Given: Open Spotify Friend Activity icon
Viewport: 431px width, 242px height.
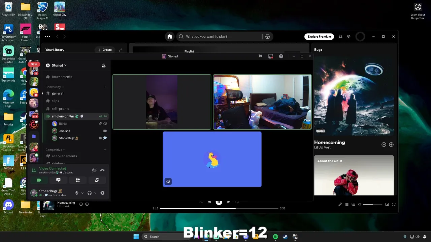Looking at the screenshot, I should click(349, 37).
